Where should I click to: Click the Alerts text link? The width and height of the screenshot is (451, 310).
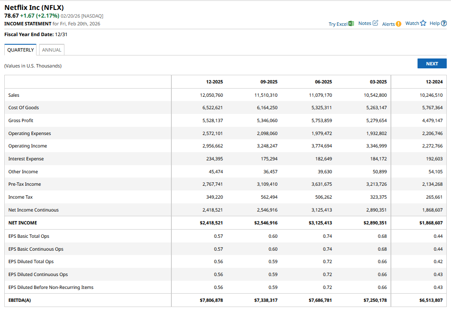pyautogui.click(x=388, y=24)
